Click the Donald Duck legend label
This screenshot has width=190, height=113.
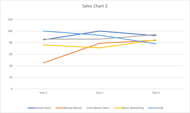tap(43, 108)
